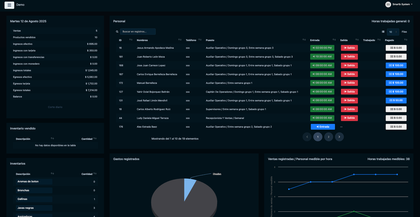The height and width of the screenshot is (217, 420).
Task: Sort by Trabajado column arrows
Action: [379, 40]
